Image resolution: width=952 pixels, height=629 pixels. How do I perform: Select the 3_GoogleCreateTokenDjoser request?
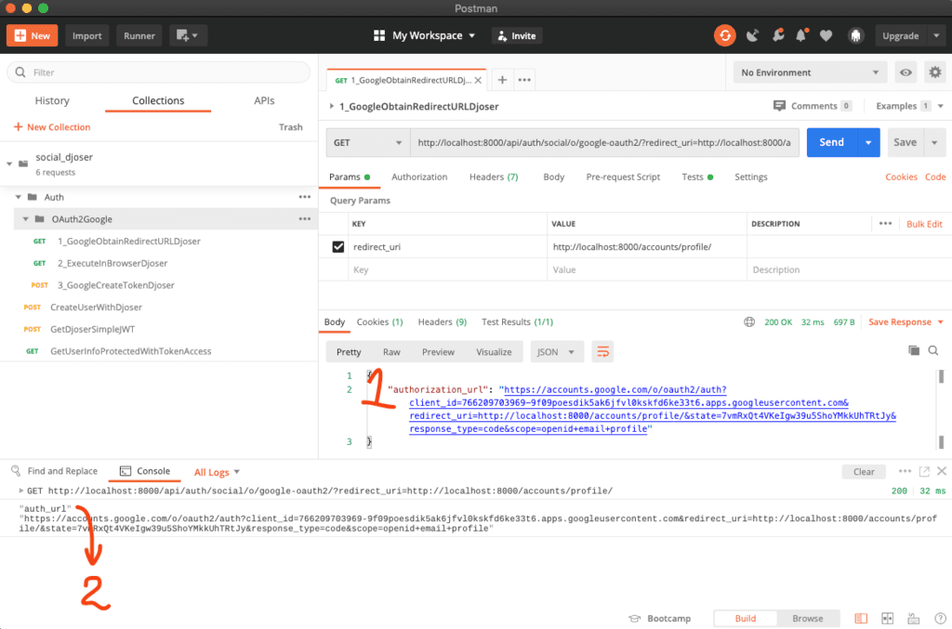[115, 285]
